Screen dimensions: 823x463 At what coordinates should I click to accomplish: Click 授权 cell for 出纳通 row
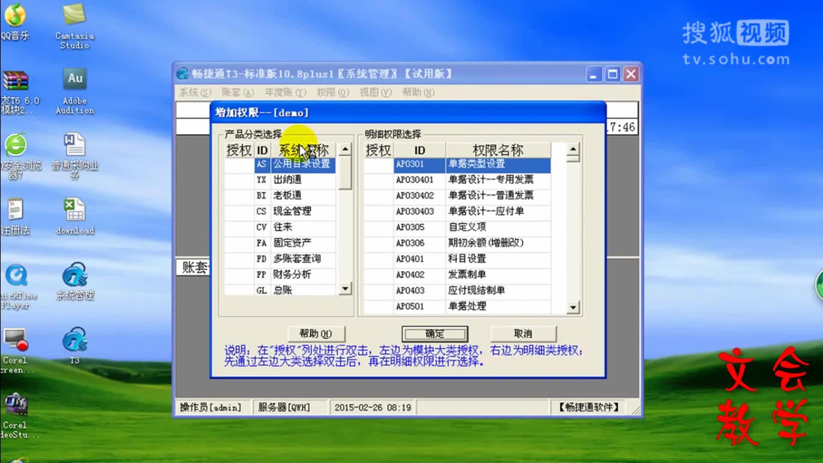[x=239, y=180]
